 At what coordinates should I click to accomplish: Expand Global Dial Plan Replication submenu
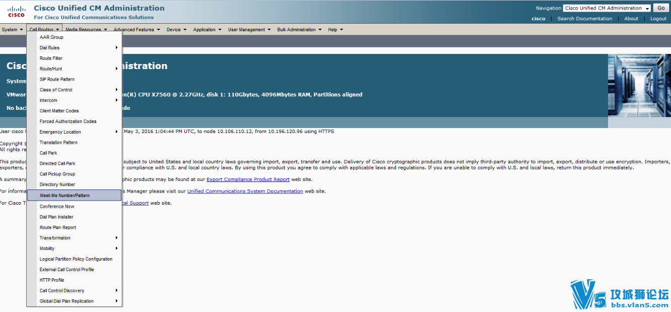74,301
